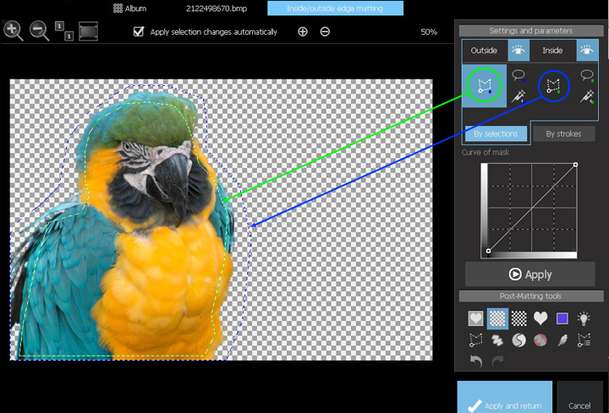Click the Cancel button
This screenshot has width=609, height=413.
pyautogui.click(x=579, y=397)
